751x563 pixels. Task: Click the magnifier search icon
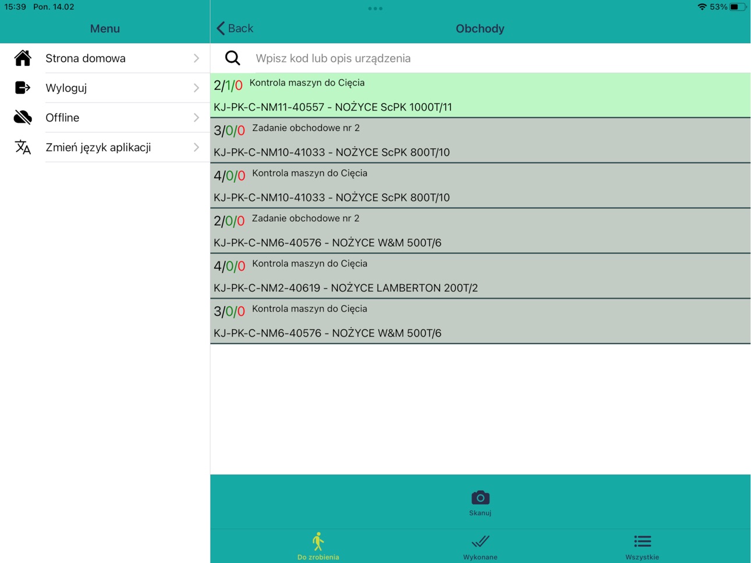(232, 58)
